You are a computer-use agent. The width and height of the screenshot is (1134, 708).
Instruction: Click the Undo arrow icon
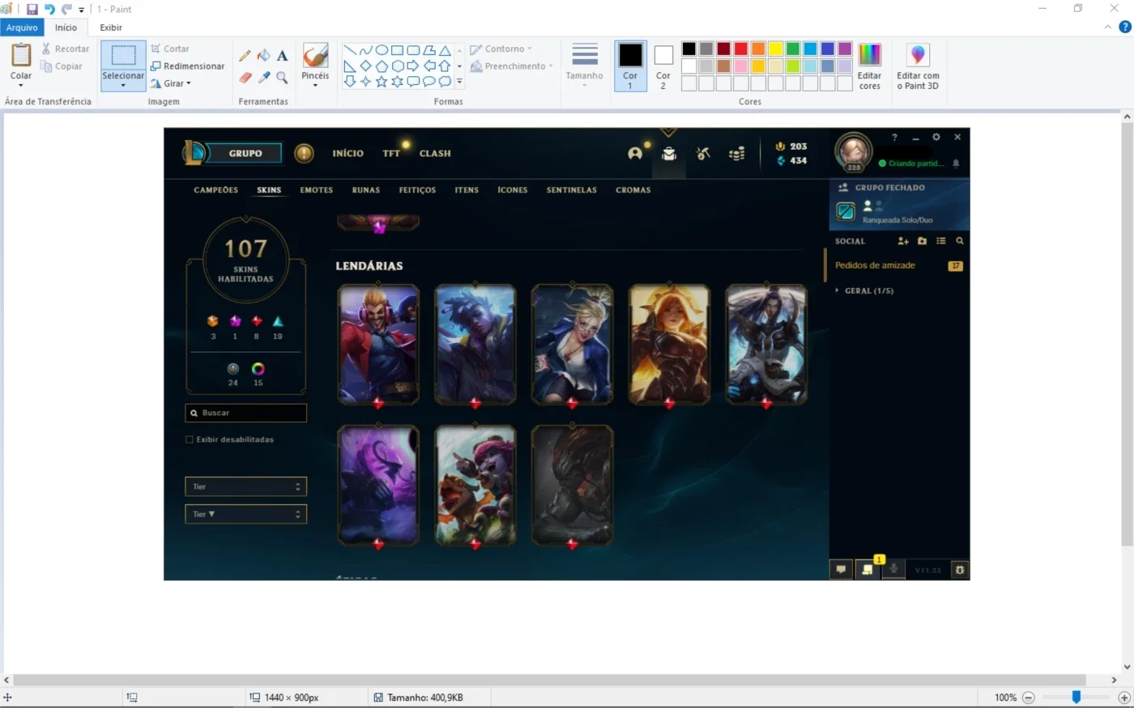pyautogui.click(x=49, y=9)
